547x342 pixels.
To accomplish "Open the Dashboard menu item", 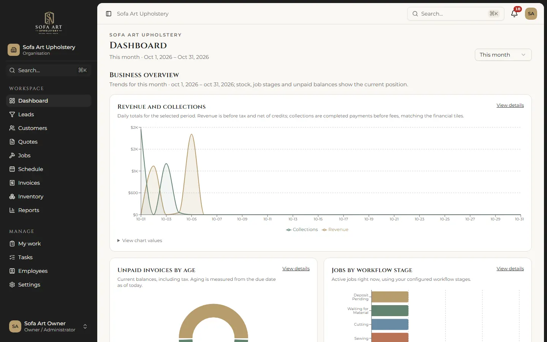I will click(x=49, y=101).
